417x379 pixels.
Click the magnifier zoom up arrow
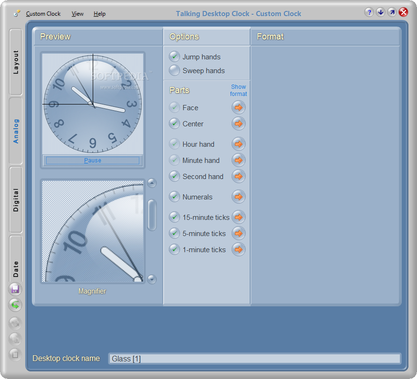click(152, 183)
